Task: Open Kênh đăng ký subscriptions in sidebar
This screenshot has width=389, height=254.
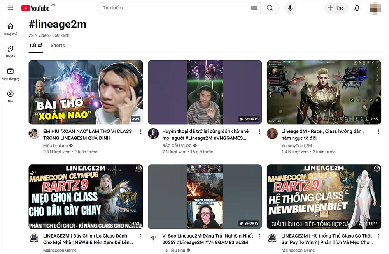Action: (x=11, y=74)
